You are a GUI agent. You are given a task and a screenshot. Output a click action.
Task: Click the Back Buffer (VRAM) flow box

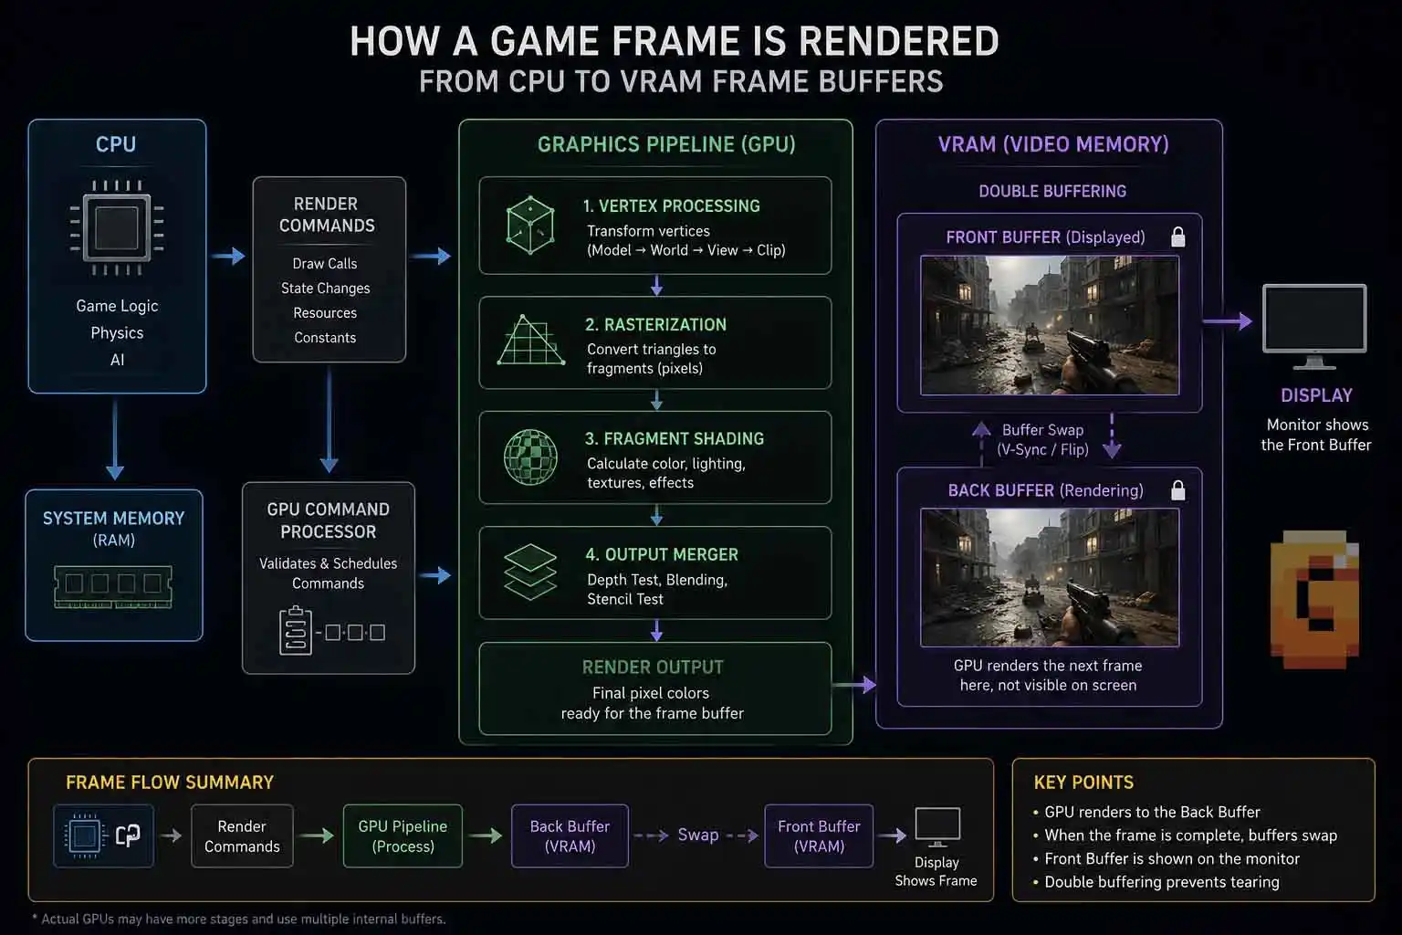(570, 835)
